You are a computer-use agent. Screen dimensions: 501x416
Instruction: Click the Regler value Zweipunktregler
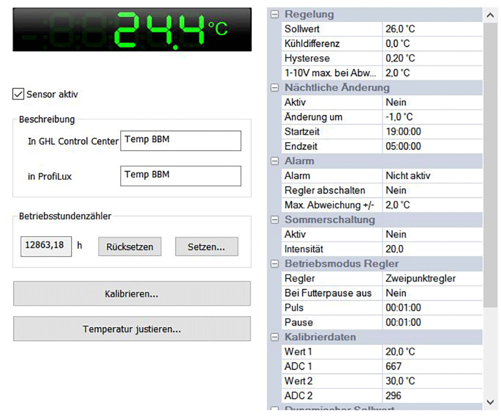click(432, 278)
